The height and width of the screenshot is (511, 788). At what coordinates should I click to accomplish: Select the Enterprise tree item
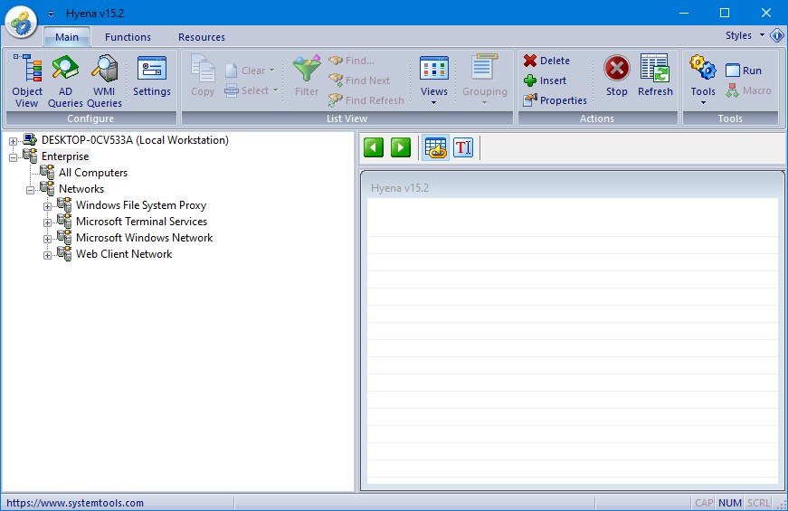[65, 156]
